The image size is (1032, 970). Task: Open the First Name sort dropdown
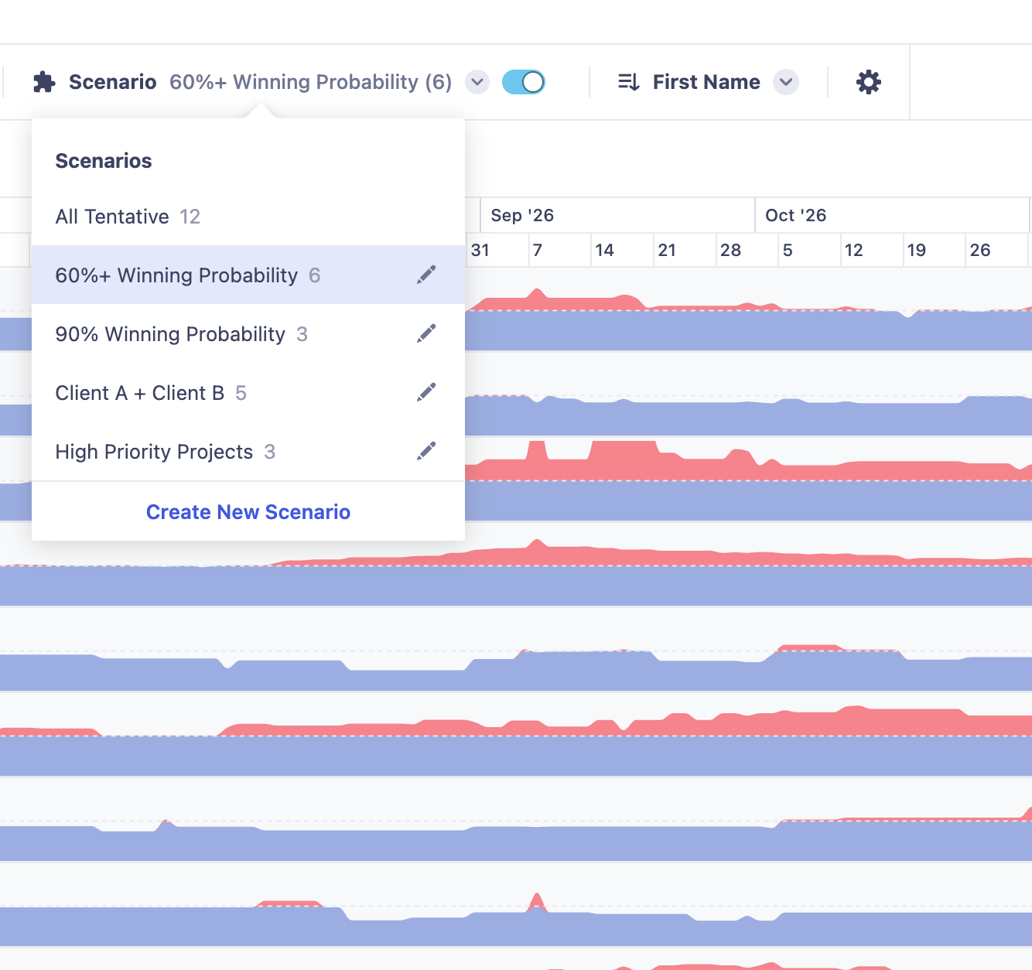pos(786,82)
